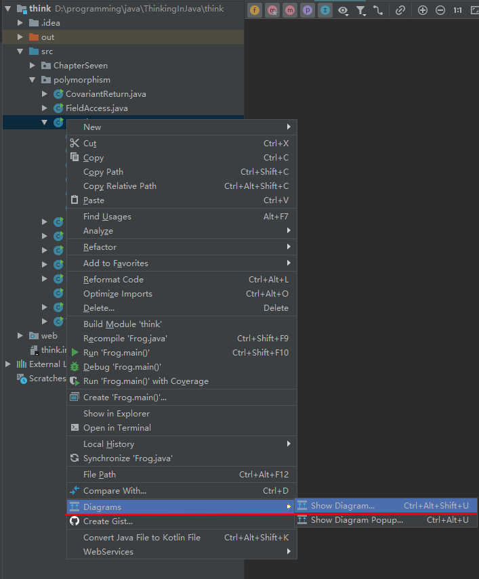Click the show dependencies link icon
Image resolution: width=479 pixels, height=579 pixels.
(400, 10)
